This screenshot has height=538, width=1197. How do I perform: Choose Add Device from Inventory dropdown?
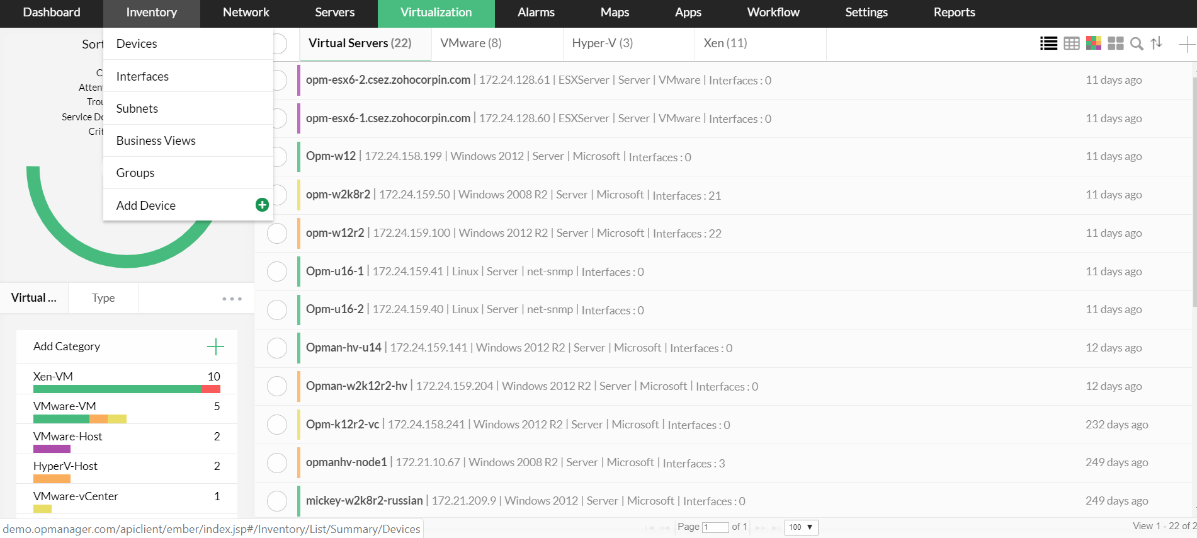pos(188,205)
